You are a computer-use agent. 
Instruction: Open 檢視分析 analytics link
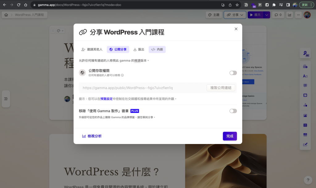[x=92, y=136]
